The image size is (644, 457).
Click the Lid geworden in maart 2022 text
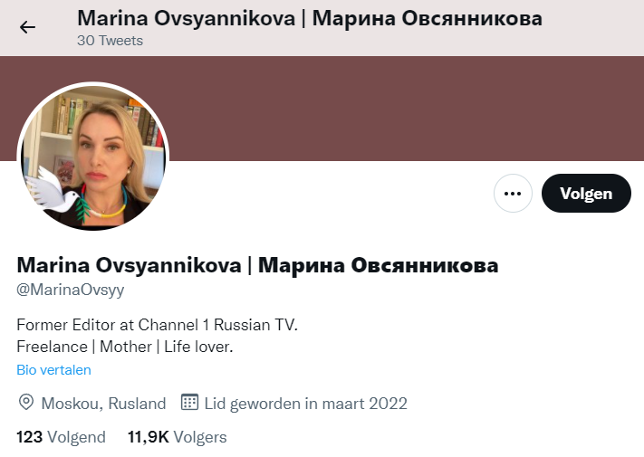(305, 403)
